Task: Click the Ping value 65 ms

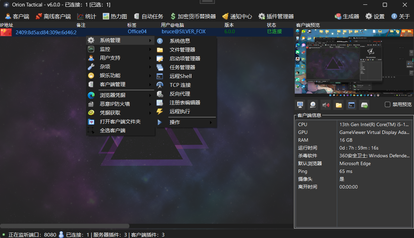Action: [x=346, y=171]
